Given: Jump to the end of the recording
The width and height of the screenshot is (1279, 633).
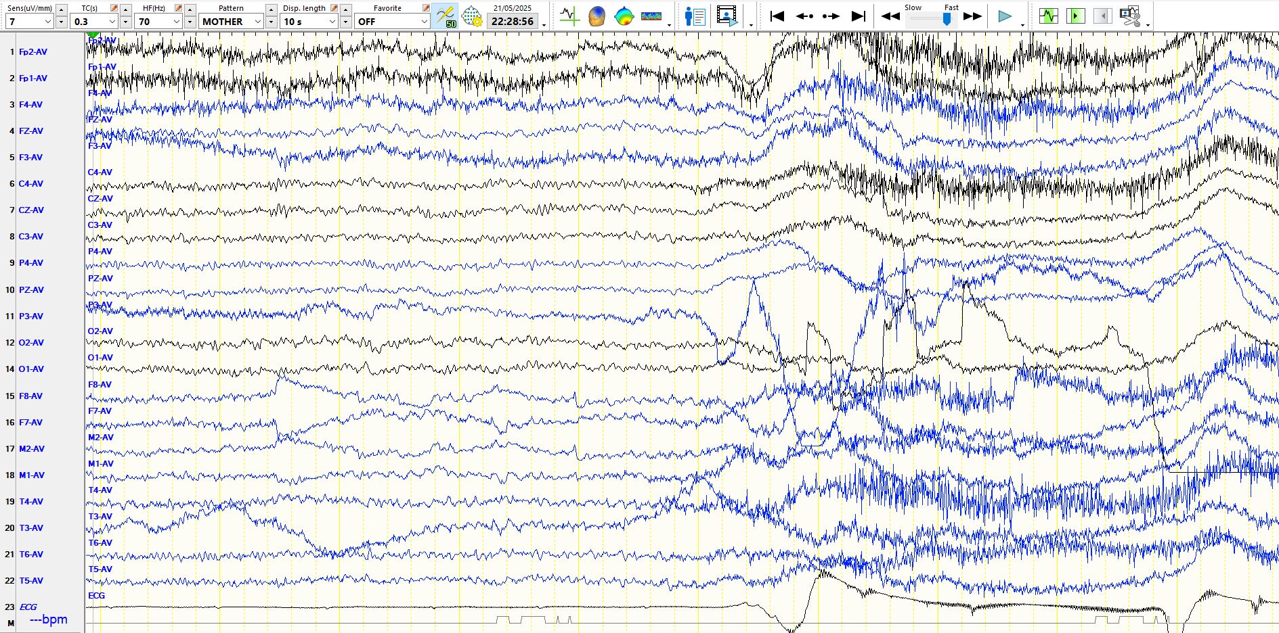Looking at the screenshot, I should [859, 16].
